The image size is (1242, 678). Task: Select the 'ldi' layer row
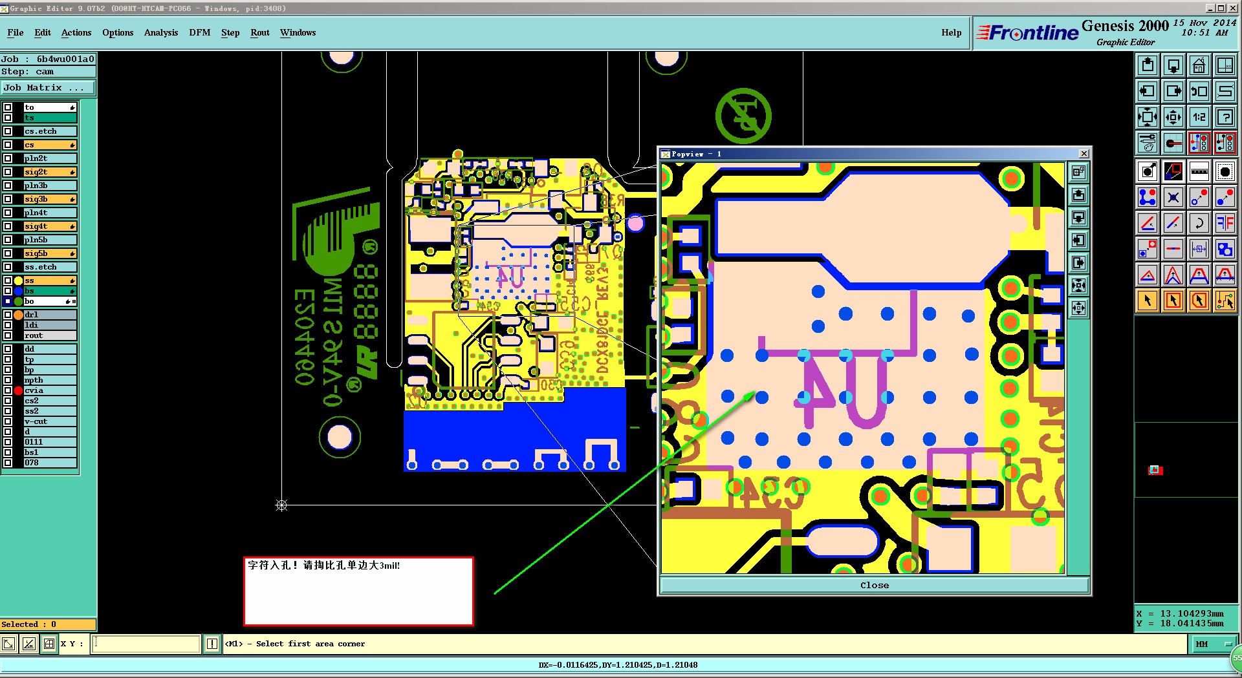[50, 325]
